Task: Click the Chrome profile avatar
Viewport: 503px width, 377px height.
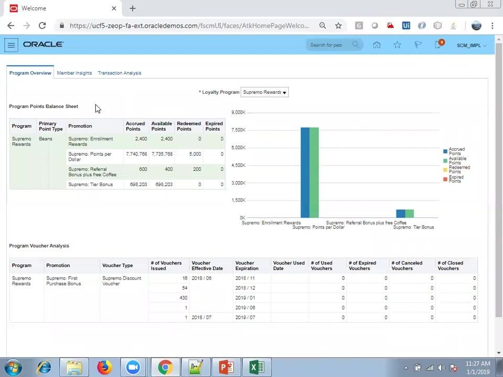Action: pyautogui.click(x=476, y=26)
